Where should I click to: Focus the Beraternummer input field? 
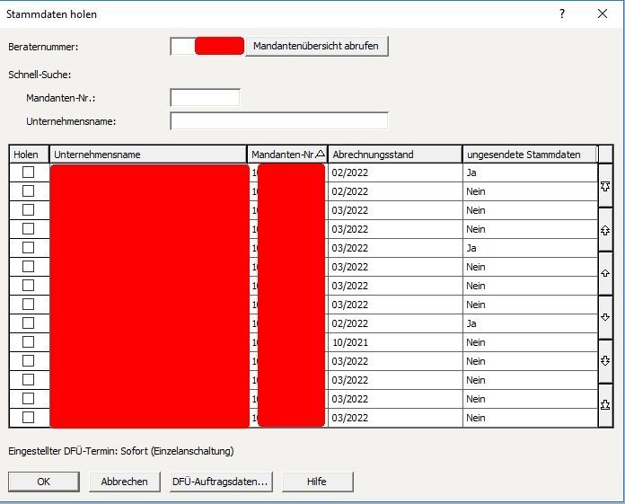pyautogui.click(x=207, y=46)
